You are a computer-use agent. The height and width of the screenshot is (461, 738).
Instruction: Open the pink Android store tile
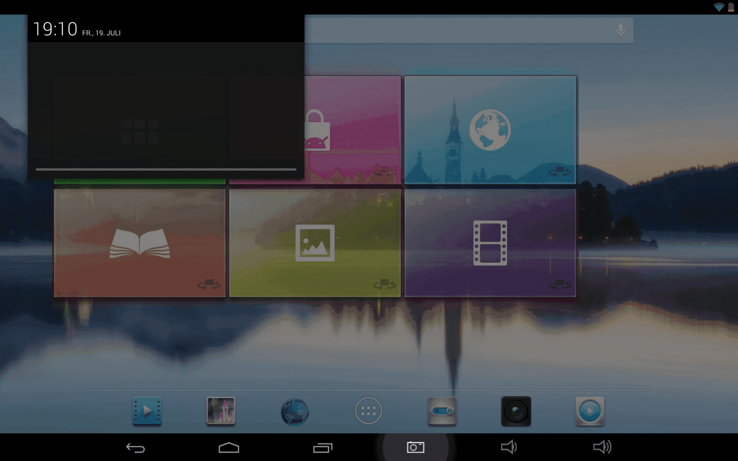[352, 130]
